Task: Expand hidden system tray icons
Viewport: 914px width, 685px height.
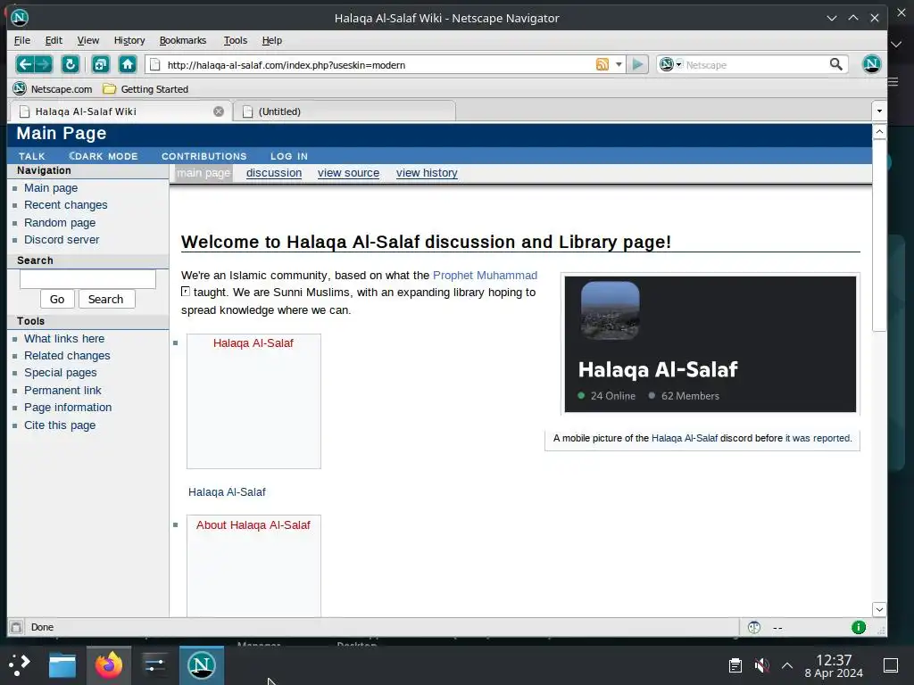Action: [x=787, y=665]
